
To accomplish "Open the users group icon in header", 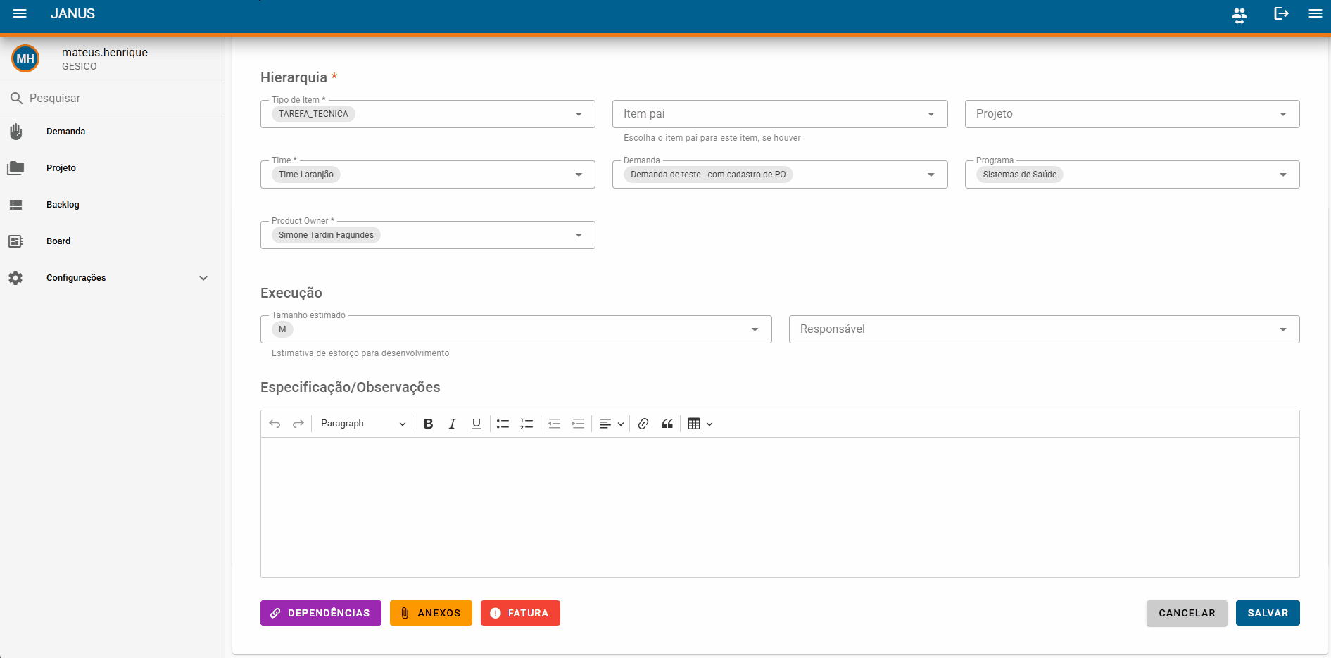I will click(x=1239, y=15).
